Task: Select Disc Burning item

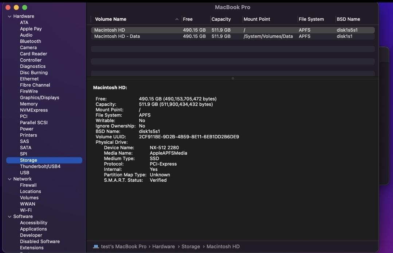Action: 34,73
